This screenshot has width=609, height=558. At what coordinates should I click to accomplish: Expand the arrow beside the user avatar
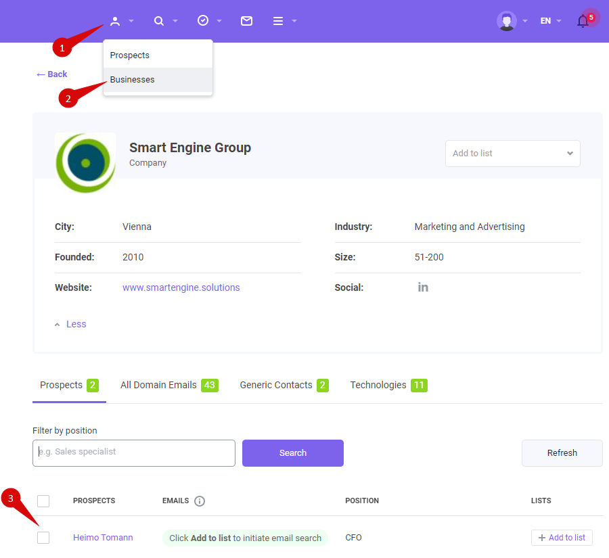525,21
